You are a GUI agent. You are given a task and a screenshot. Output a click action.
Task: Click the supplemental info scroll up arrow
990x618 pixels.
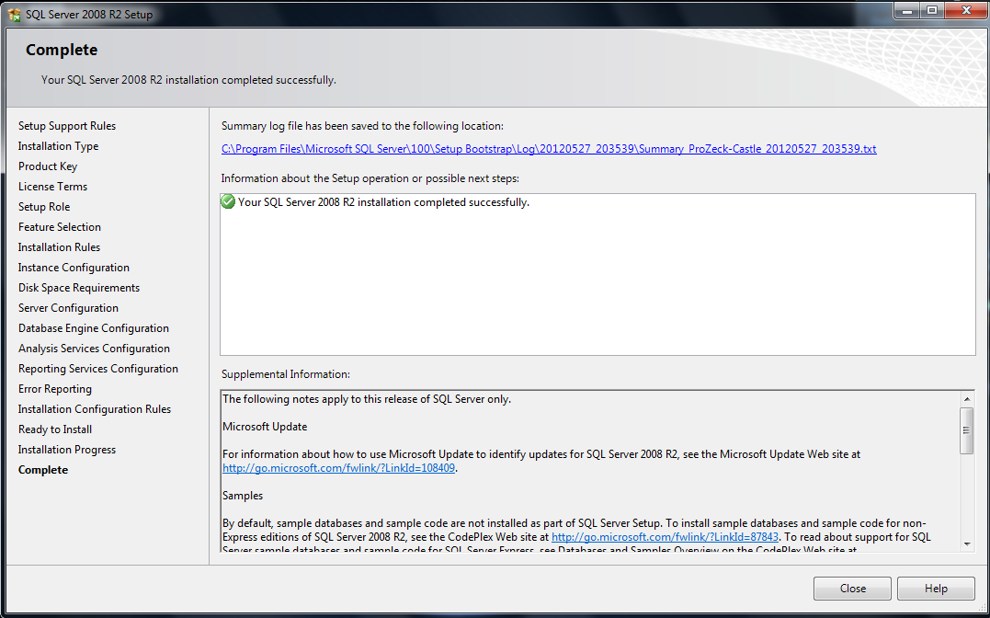click(x=967, y=399)
